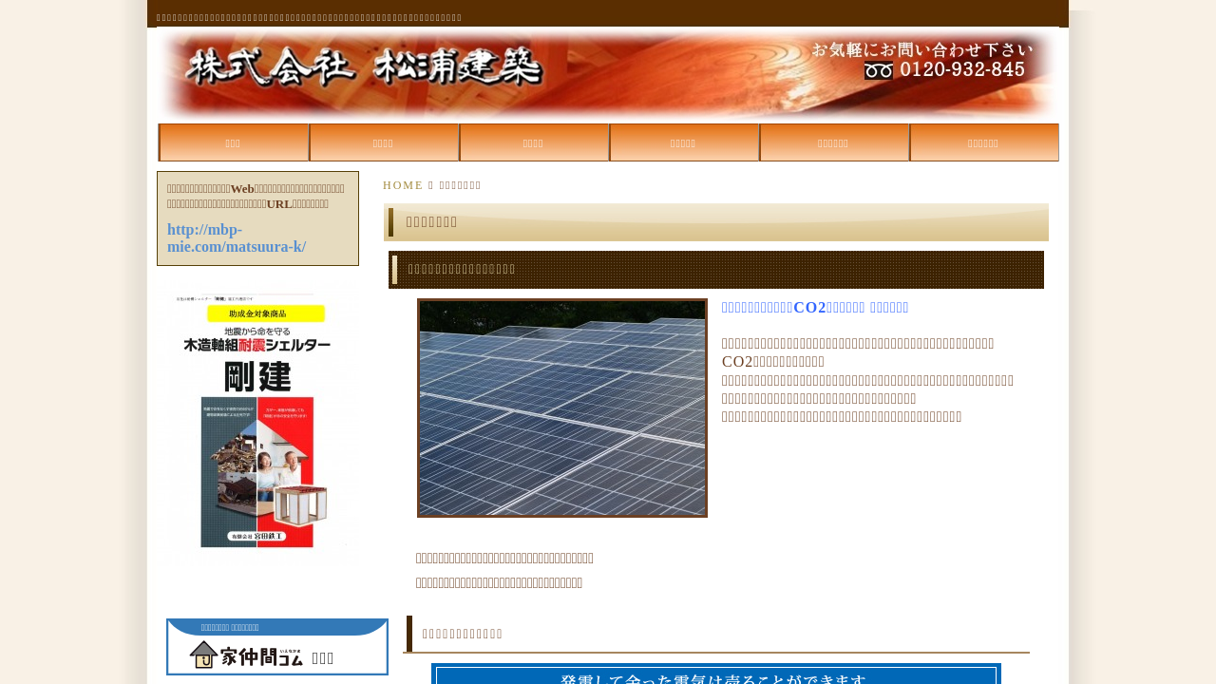Select the last orange navigation tab
The height and width of the screenshot is (684, 1216).
pos(984,142)
